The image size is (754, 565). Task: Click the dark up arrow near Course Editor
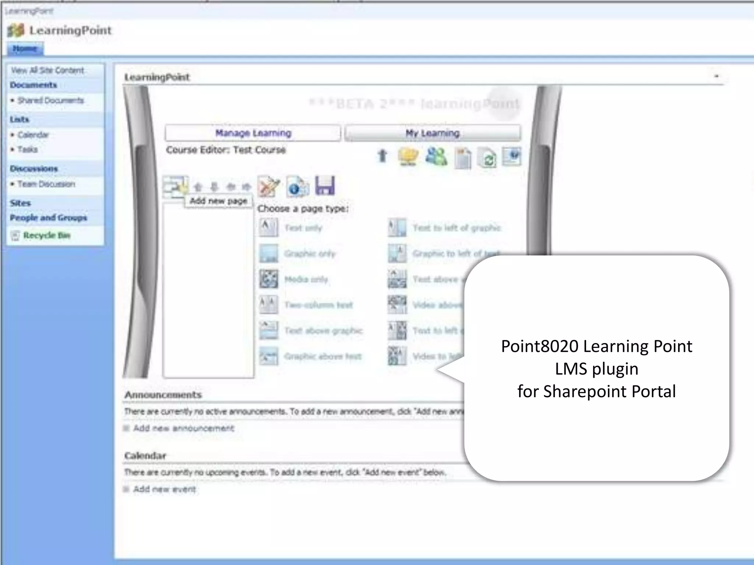(383, 156)
